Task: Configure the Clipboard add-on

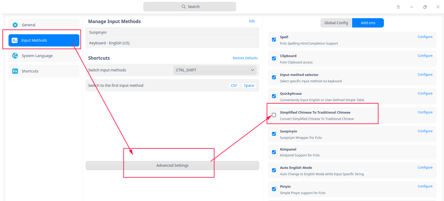Action: pyautogui.click(x=425, y=56)
